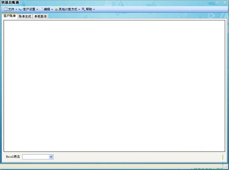Open the 客户设置 menu

click(28, 9)
